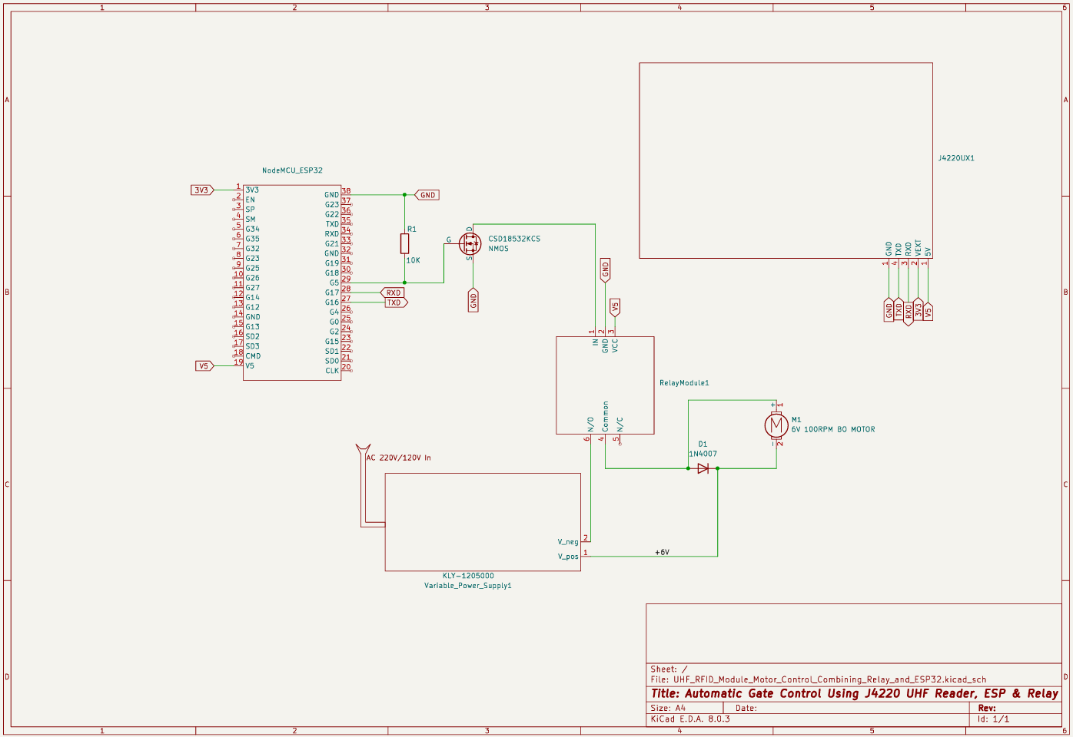Click the CLK pin on the ESP32

[x=332, y=371]
